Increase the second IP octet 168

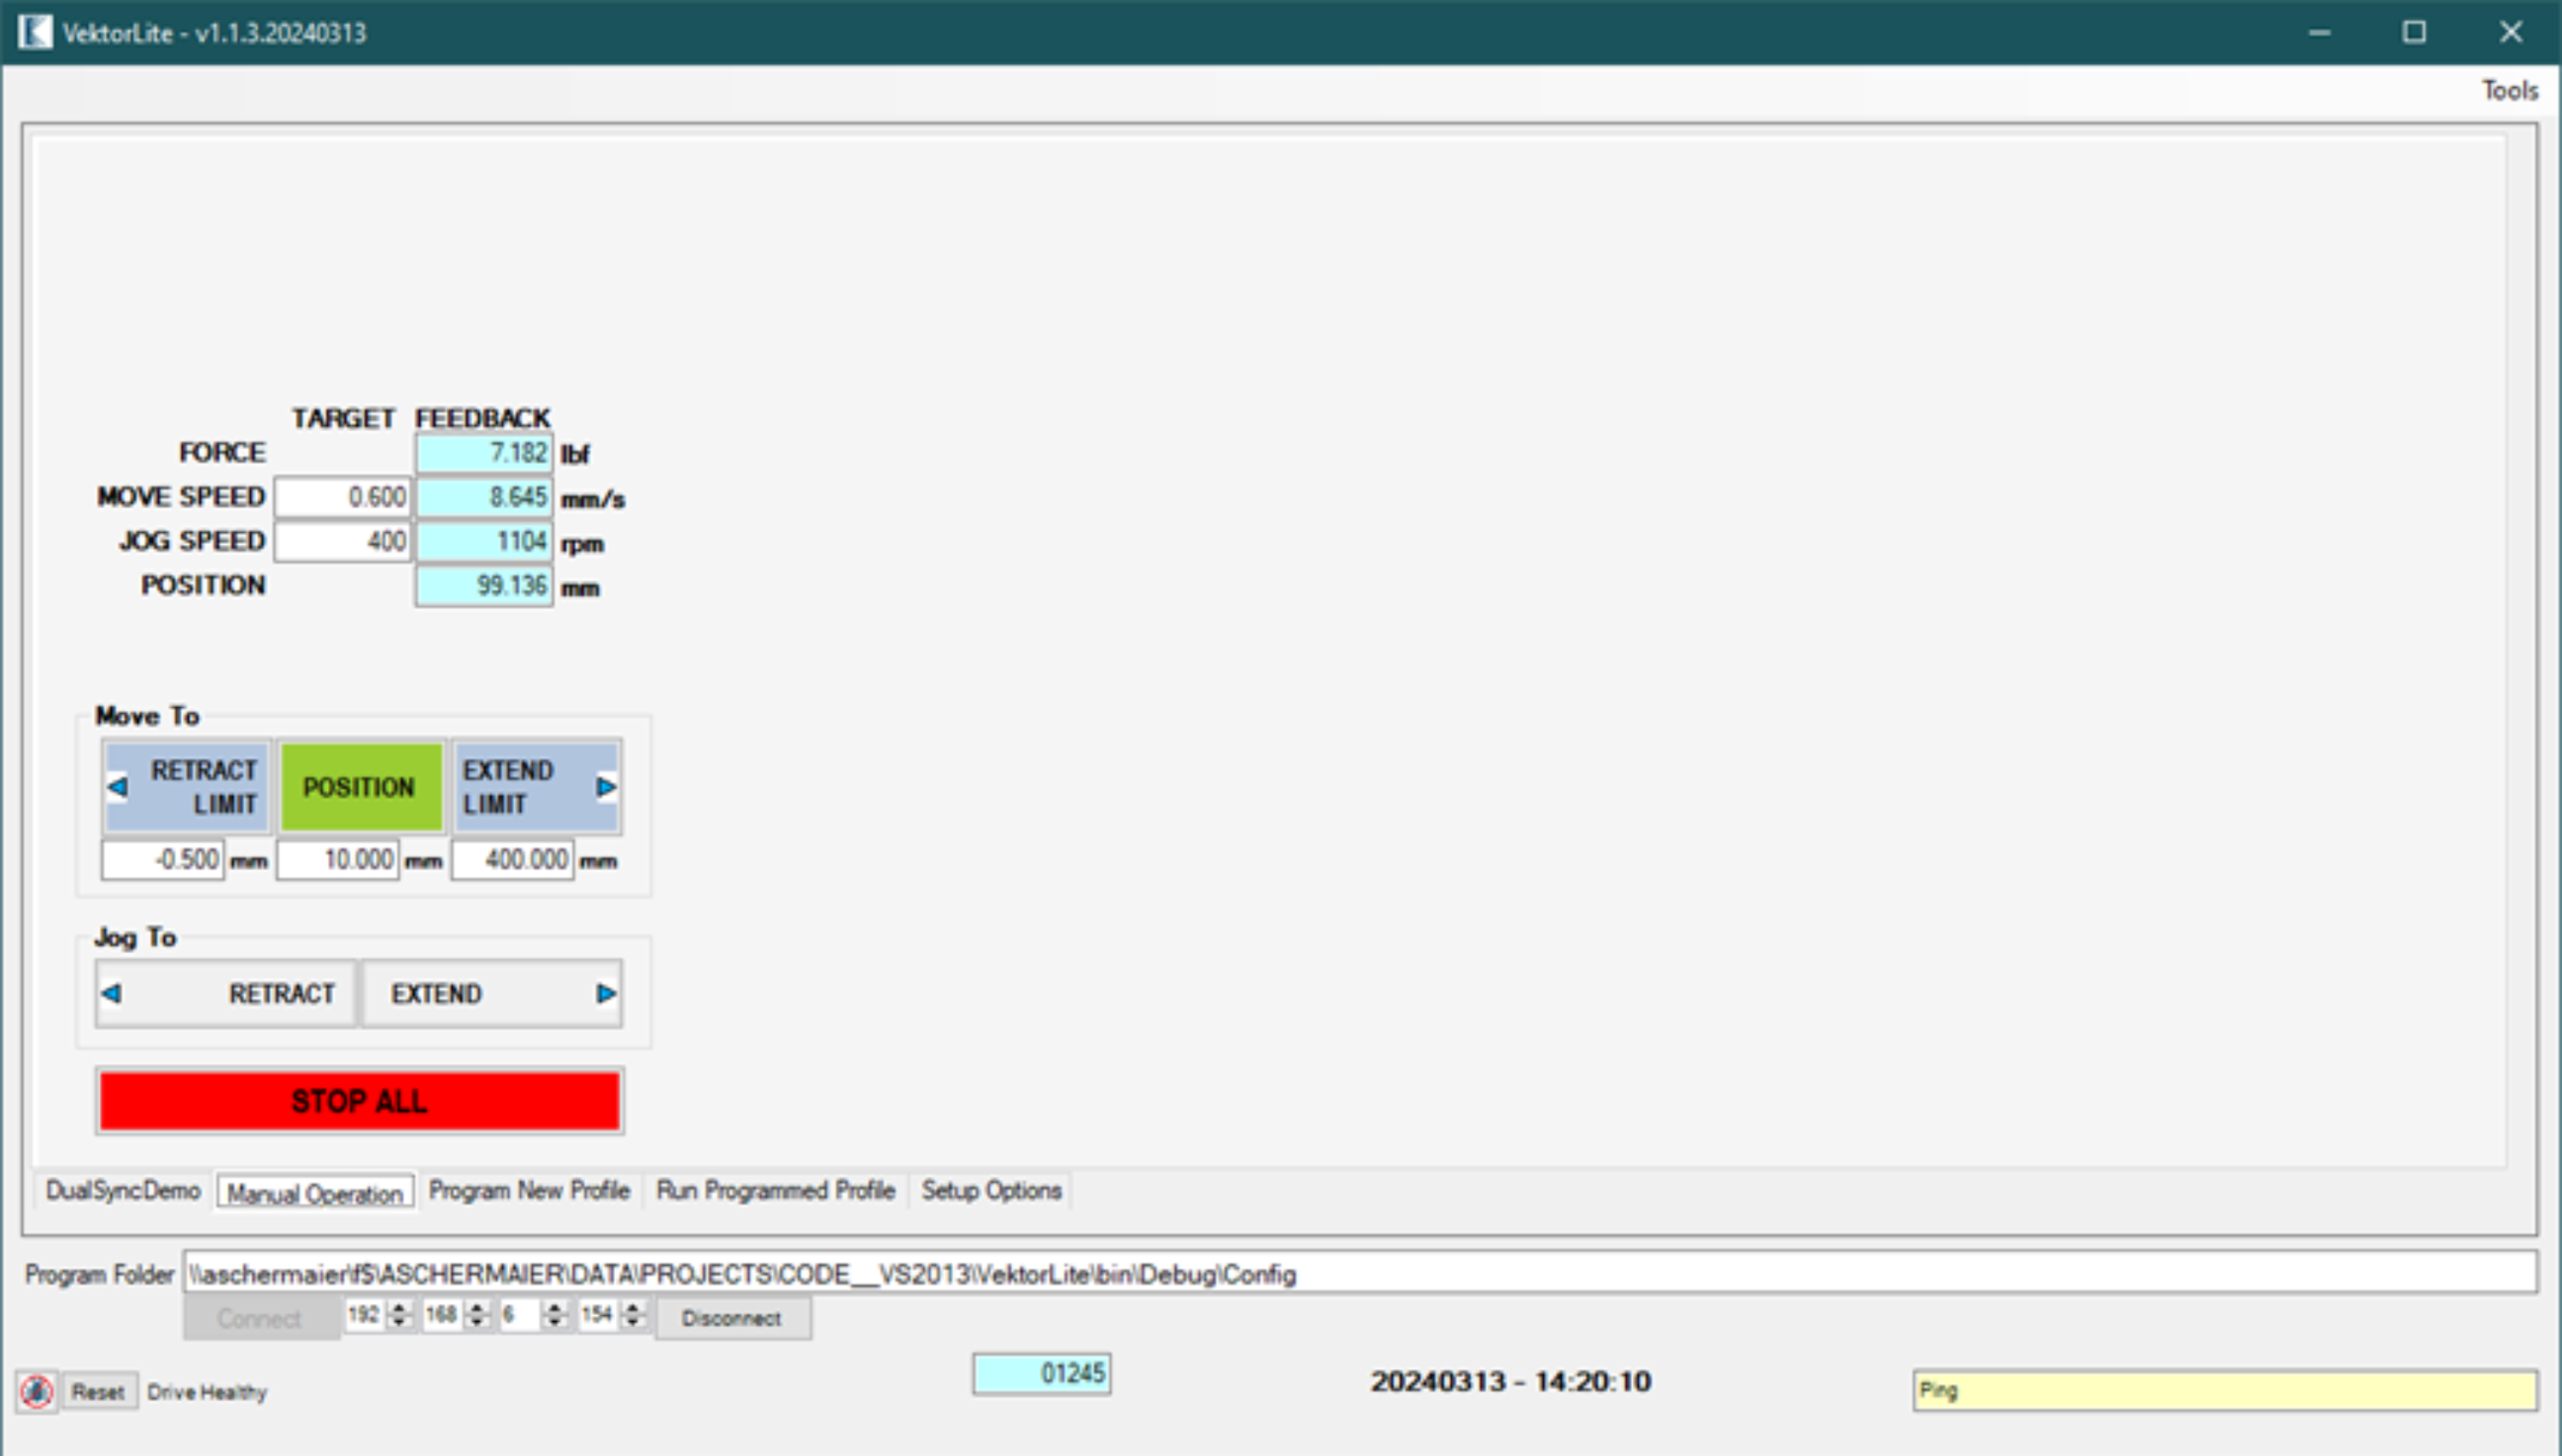pyautogui.click(x=477, y=1308)
